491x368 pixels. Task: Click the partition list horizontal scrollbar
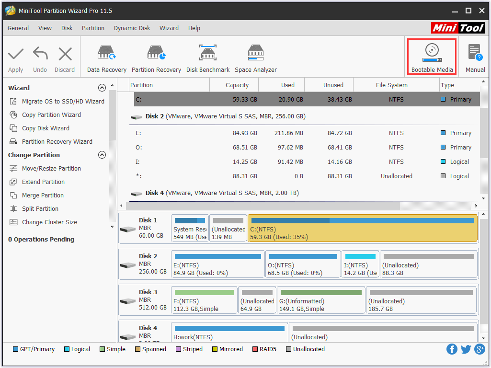[x=263, y=206]
